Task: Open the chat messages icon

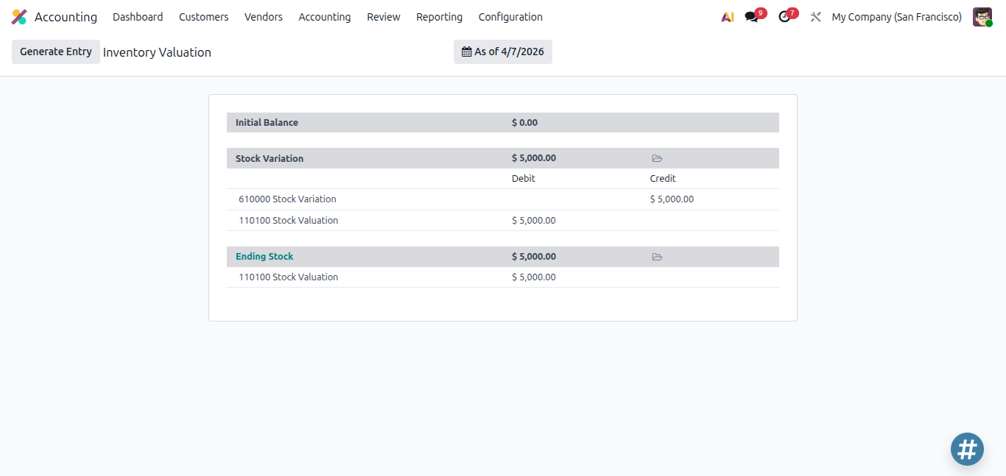Action: [x=752, y=17]
